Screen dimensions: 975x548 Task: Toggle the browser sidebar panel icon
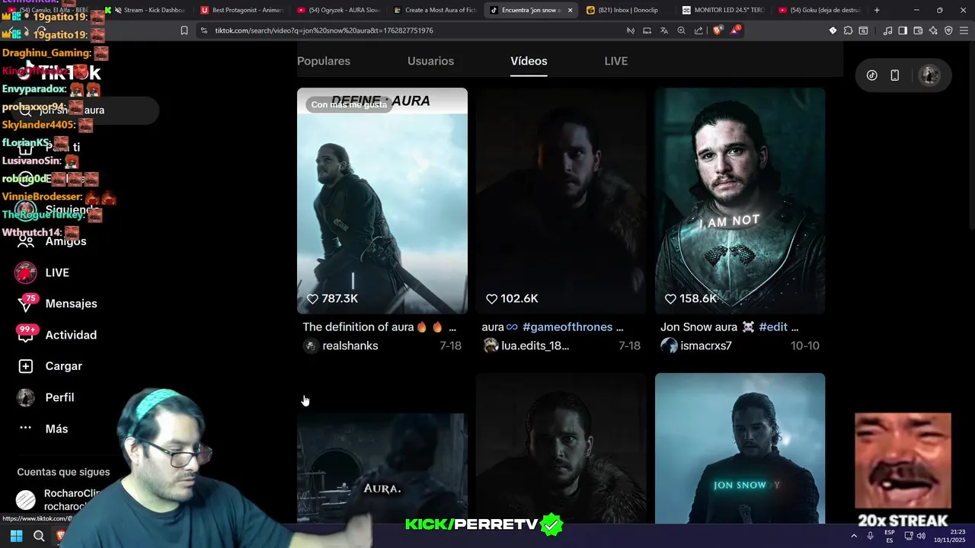pyautogui.click(x=903, y=30)
